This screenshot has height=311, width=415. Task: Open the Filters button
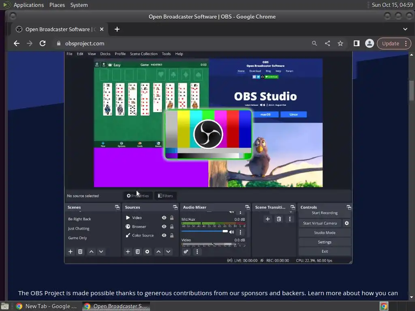165,196
